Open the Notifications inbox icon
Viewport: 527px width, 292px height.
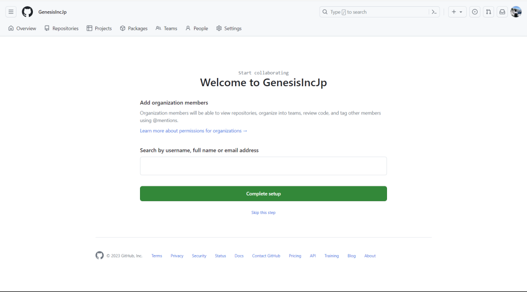(x=502, y=12)
